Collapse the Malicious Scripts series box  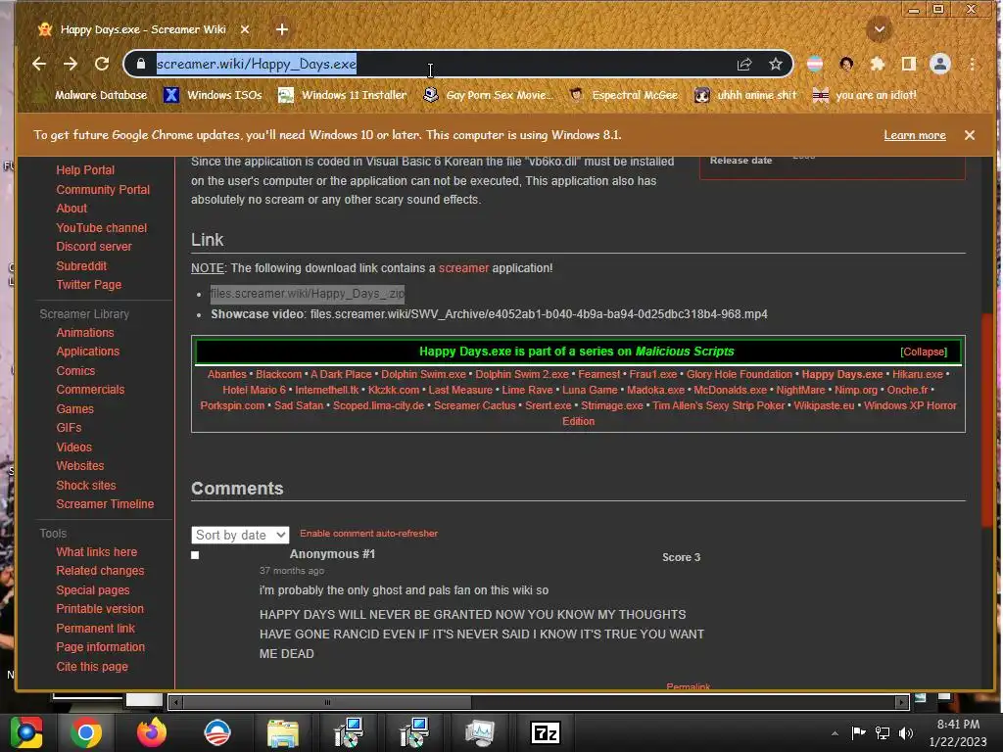923,352
